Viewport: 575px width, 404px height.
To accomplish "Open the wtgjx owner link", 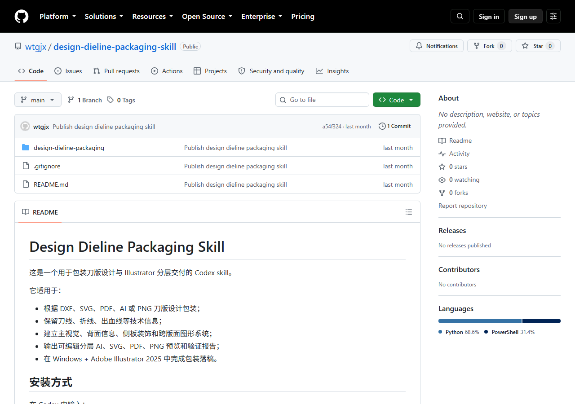I will pyautogui.click(x=35, y=47).
